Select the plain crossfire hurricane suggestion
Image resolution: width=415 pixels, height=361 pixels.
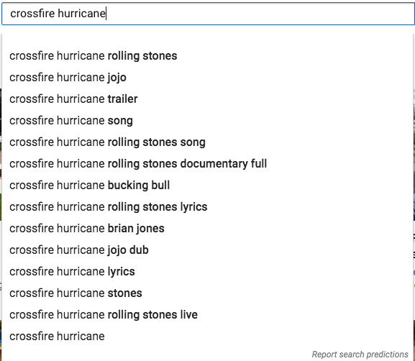[x=207, y=337]
